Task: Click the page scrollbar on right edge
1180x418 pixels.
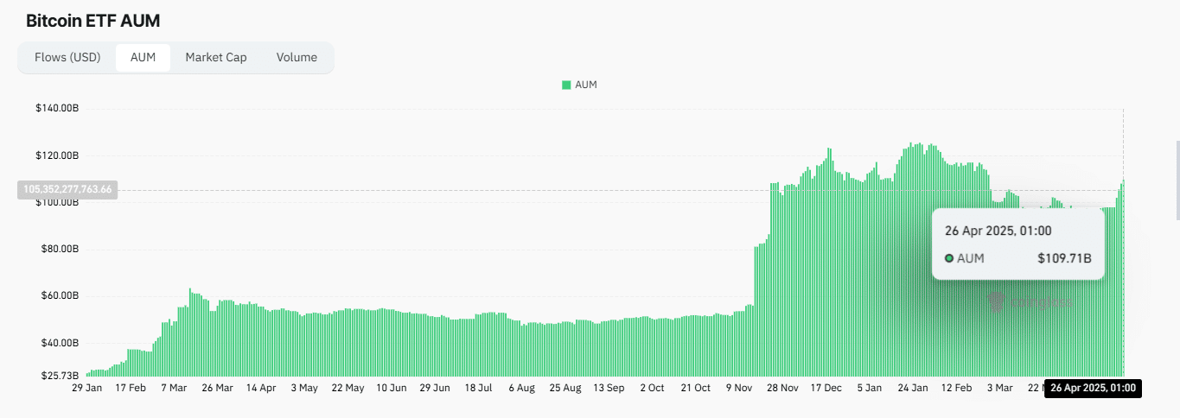Action: [x=1177, y=180]
